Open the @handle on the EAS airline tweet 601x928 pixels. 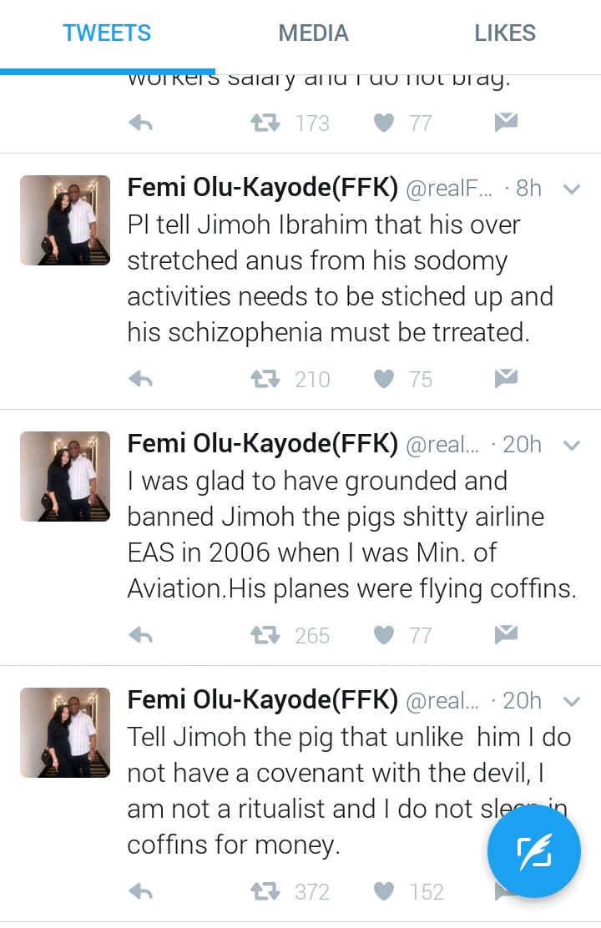coord(442,446)
